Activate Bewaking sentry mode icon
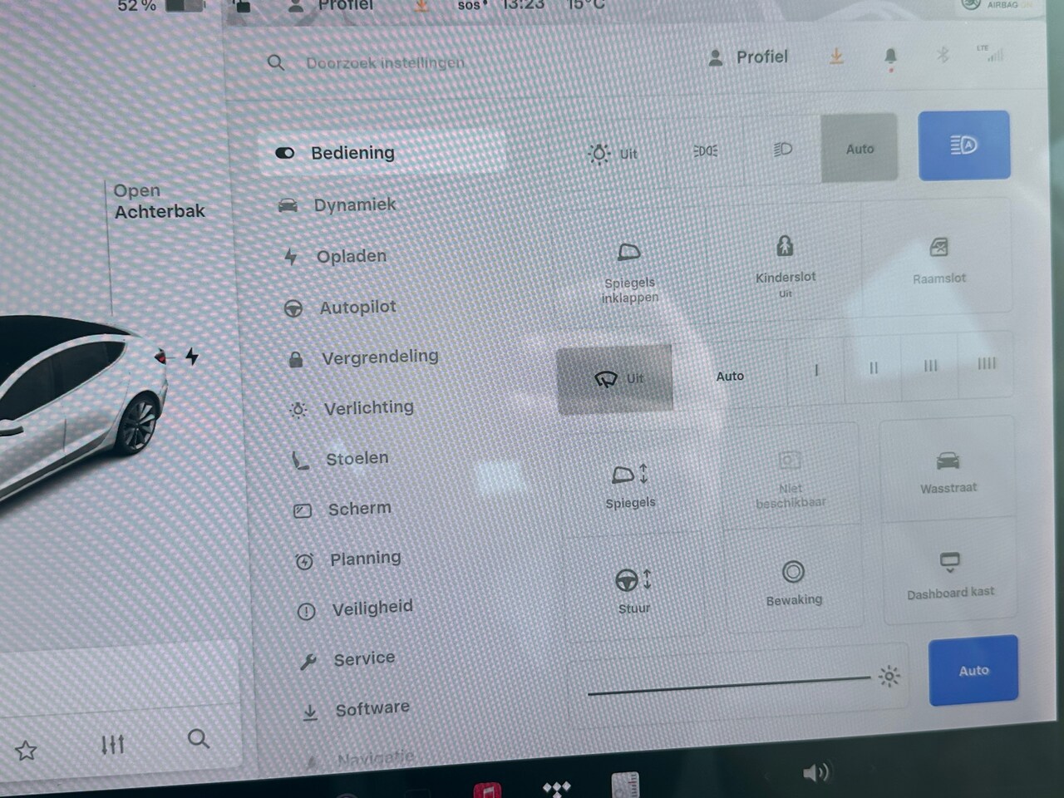This screenshot has width=1064, height=798. click(x=793, y=573)
